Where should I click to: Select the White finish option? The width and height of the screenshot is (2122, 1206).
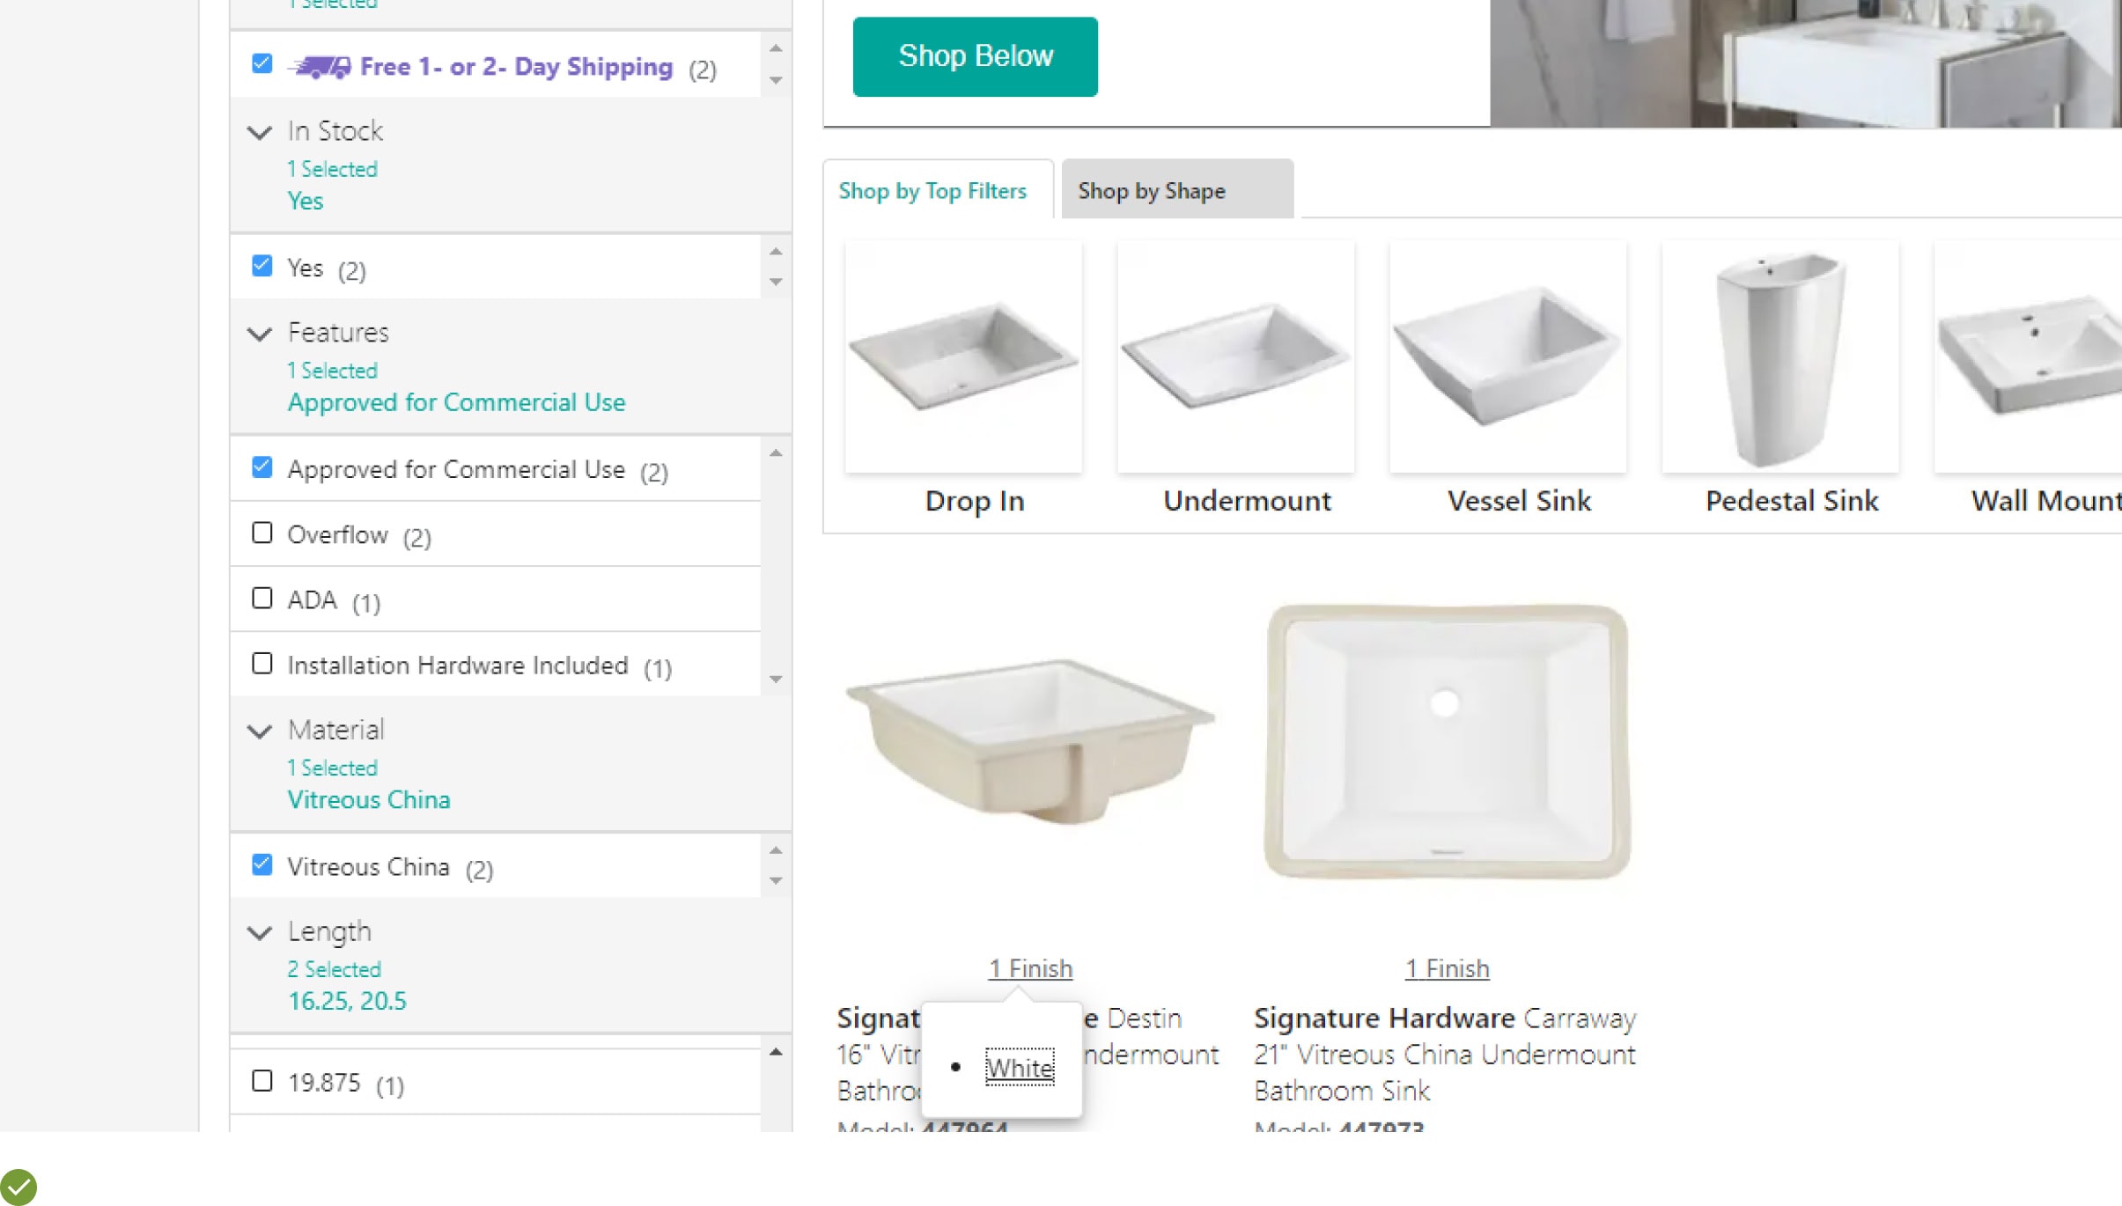[x=1019, y=1068]
